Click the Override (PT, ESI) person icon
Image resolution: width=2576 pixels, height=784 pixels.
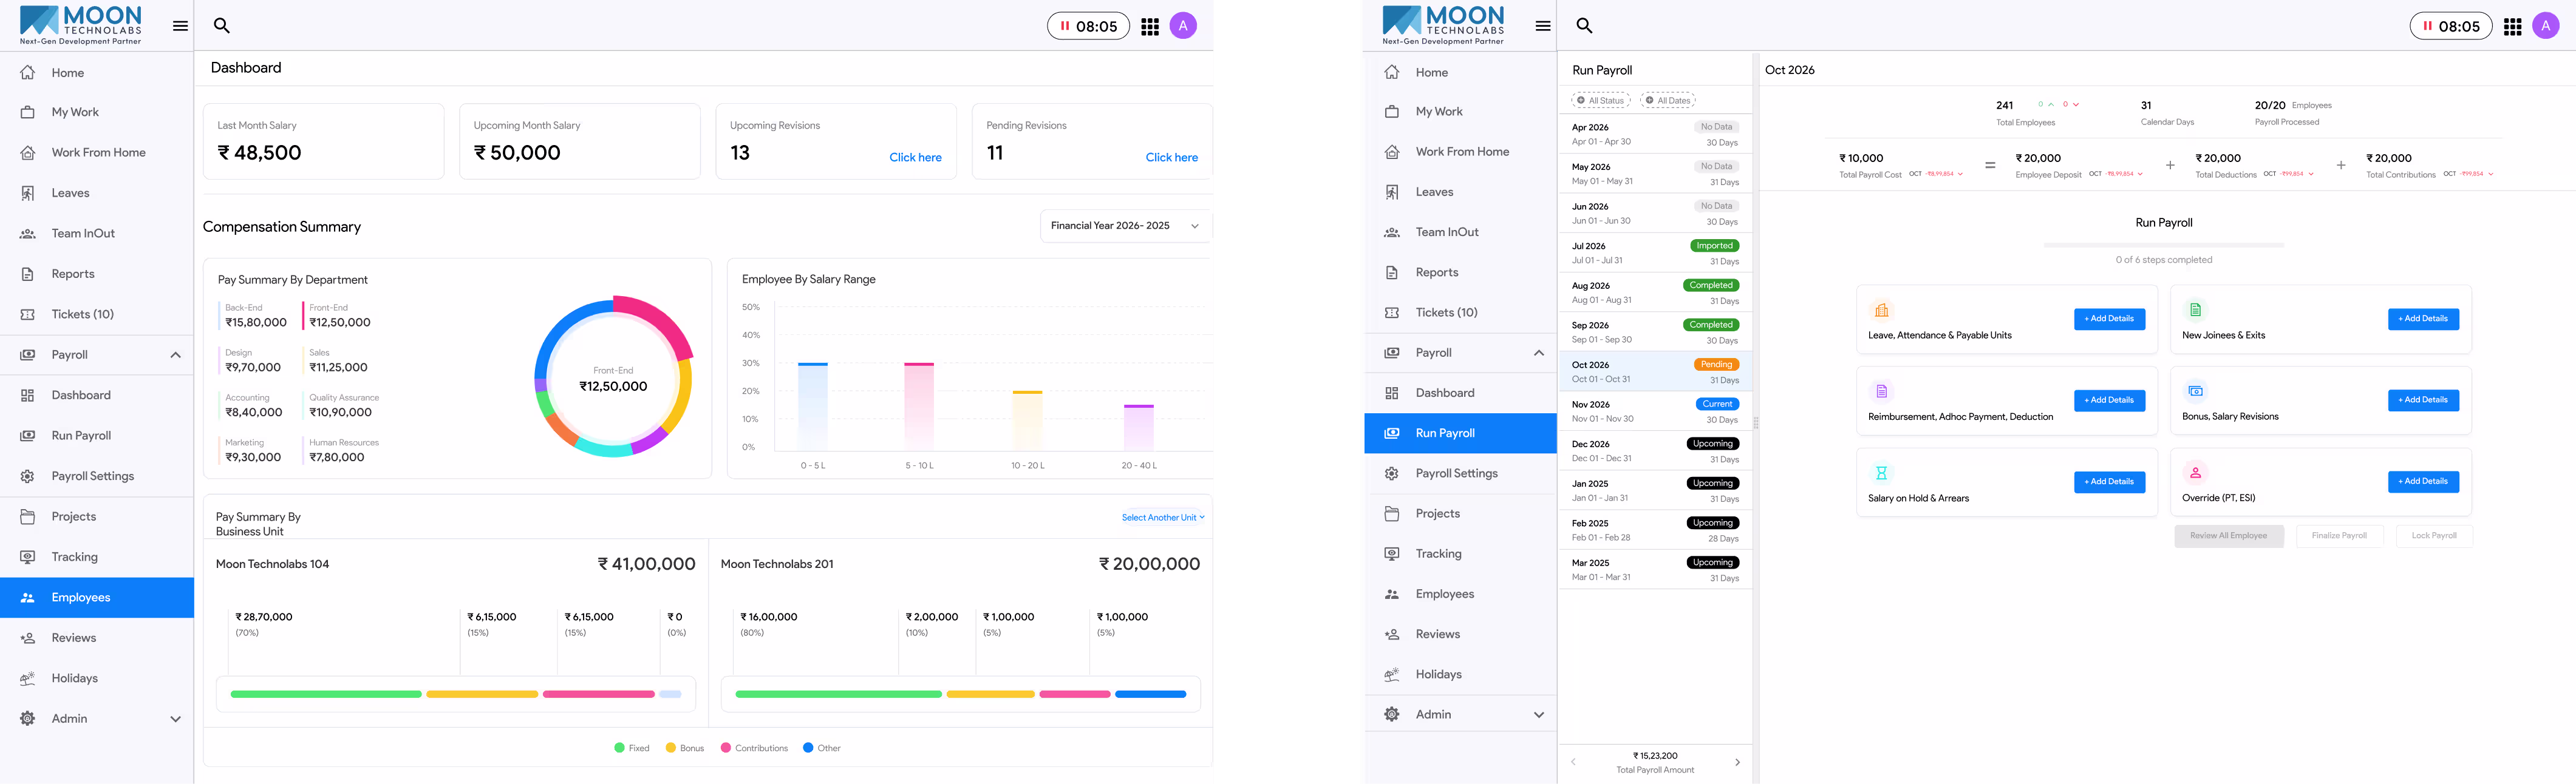tap(2195, 472)
